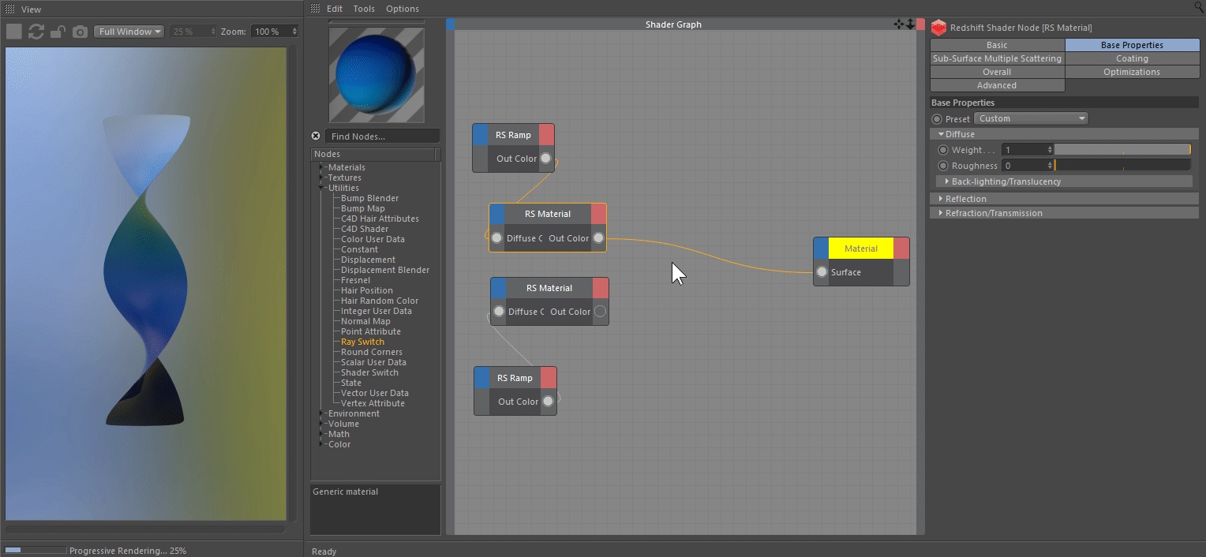Viewport: 1206px width, 557px height.
Task: Toggle the Diffuse Weight animation circle
Action: pyautogui.click(x=942, y=150)
